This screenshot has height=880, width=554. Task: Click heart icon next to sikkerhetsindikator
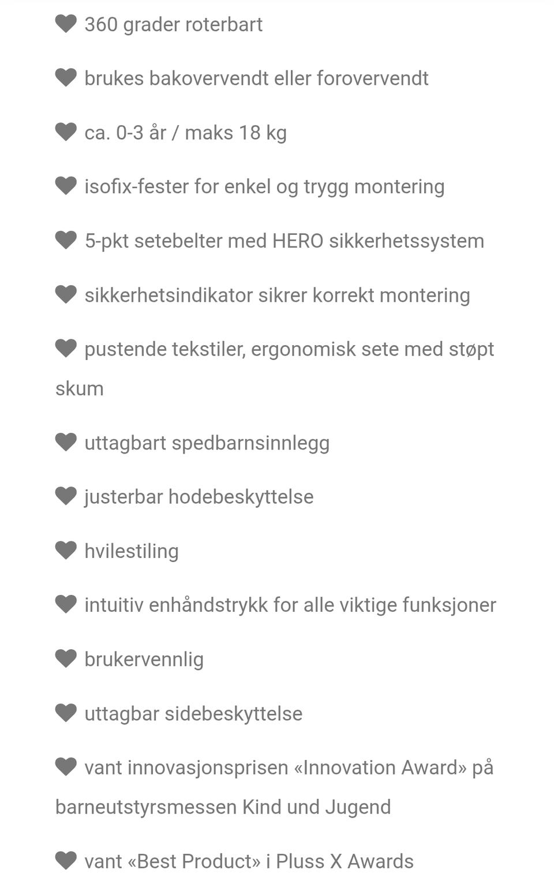pos(66,294)
